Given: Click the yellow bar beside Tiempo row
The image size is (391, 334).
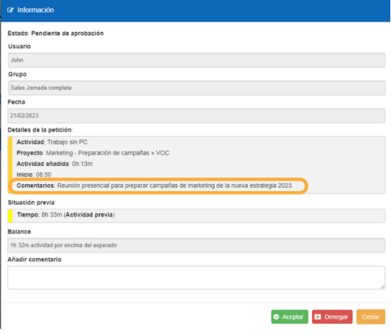Looking at the screenshot, I should click(x=10, y=216).
